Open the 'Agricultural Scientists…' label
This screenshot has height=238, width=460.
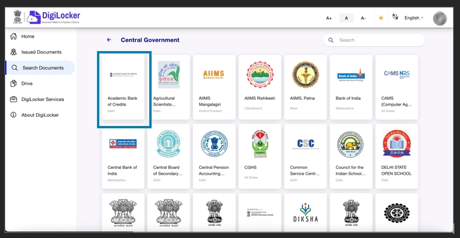(x=164, y=102)
